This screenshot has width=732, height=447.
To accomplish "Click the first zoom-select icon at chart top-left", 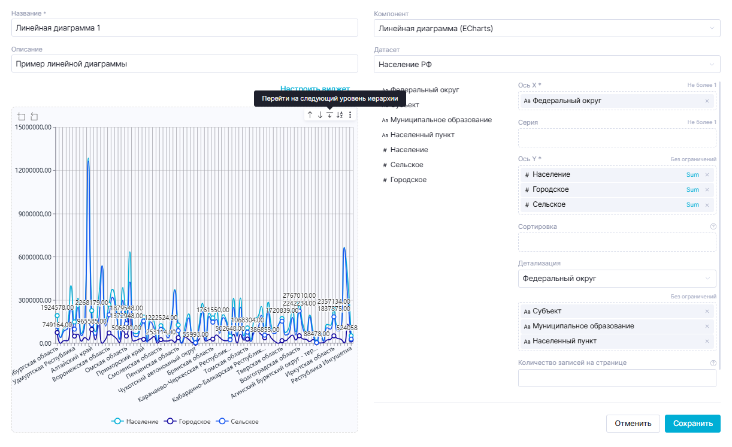I will [22, 116].
